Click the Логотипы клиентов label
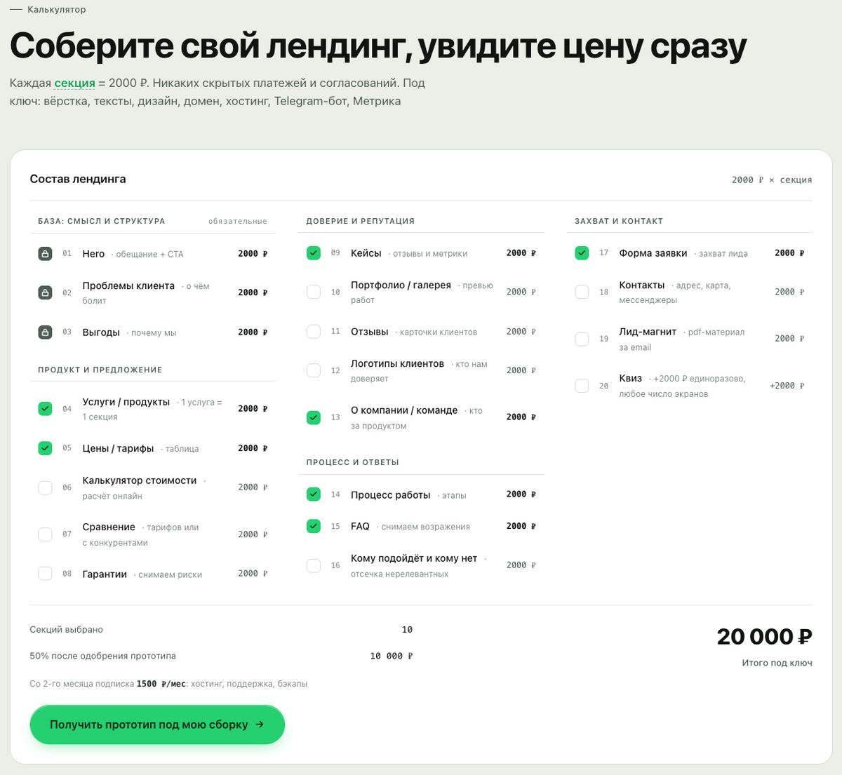The width and height of the screenshot is (842, 775). click(397, 363)
